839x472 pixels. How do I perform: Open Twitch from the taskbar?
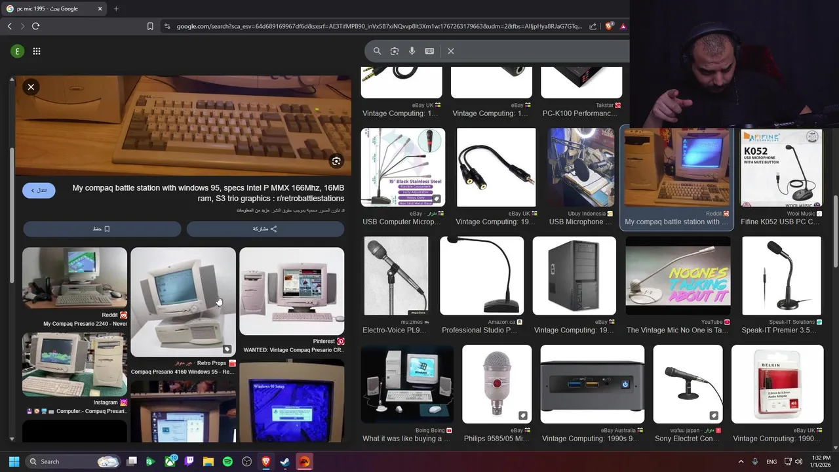point(189,462)
